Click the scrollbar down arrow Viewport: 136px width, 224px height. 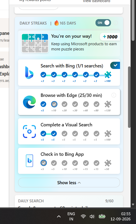pyautogui.click(x=133, y=205)
